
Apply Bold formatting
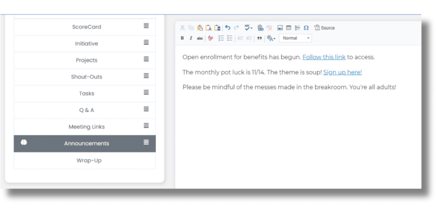click(x=182, y=38)
